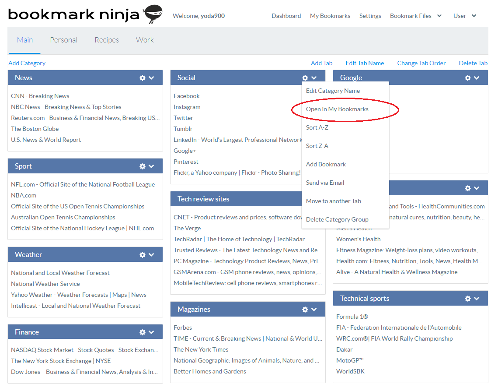Open the Weather category gear menu

tap(142, 254)
